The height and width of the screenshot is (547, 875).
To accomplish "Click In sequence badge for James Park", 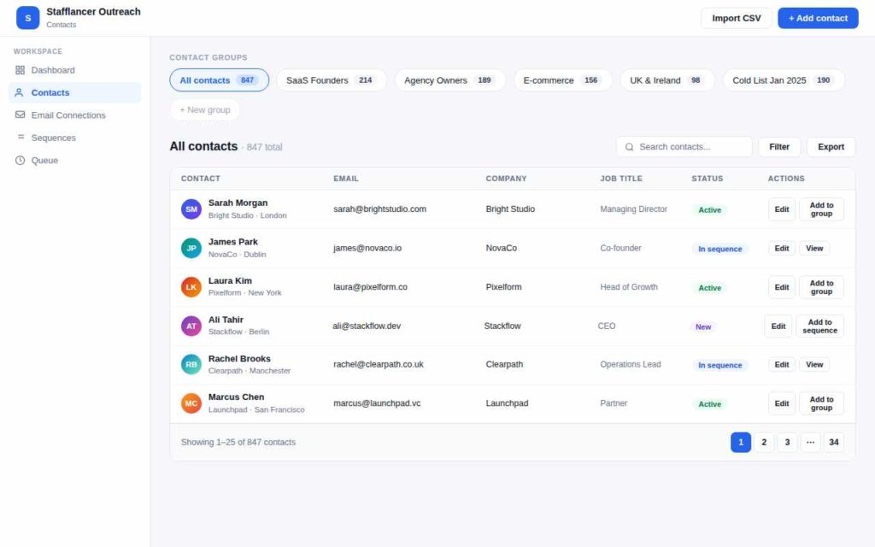I will pos(719,249).
